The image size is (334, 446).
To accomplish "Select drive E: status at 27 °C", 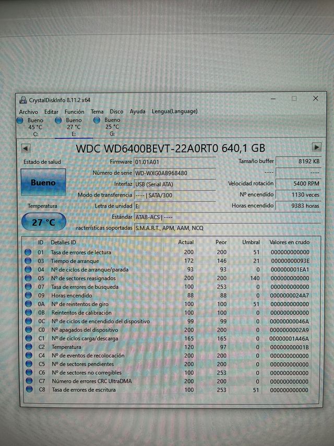I will pos(73,127).
